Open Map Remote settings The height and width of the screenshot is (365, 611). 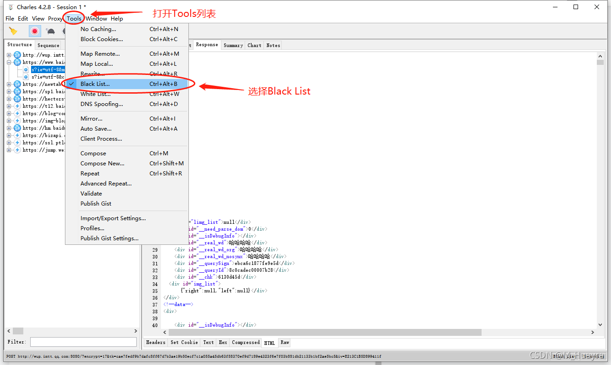127,54
